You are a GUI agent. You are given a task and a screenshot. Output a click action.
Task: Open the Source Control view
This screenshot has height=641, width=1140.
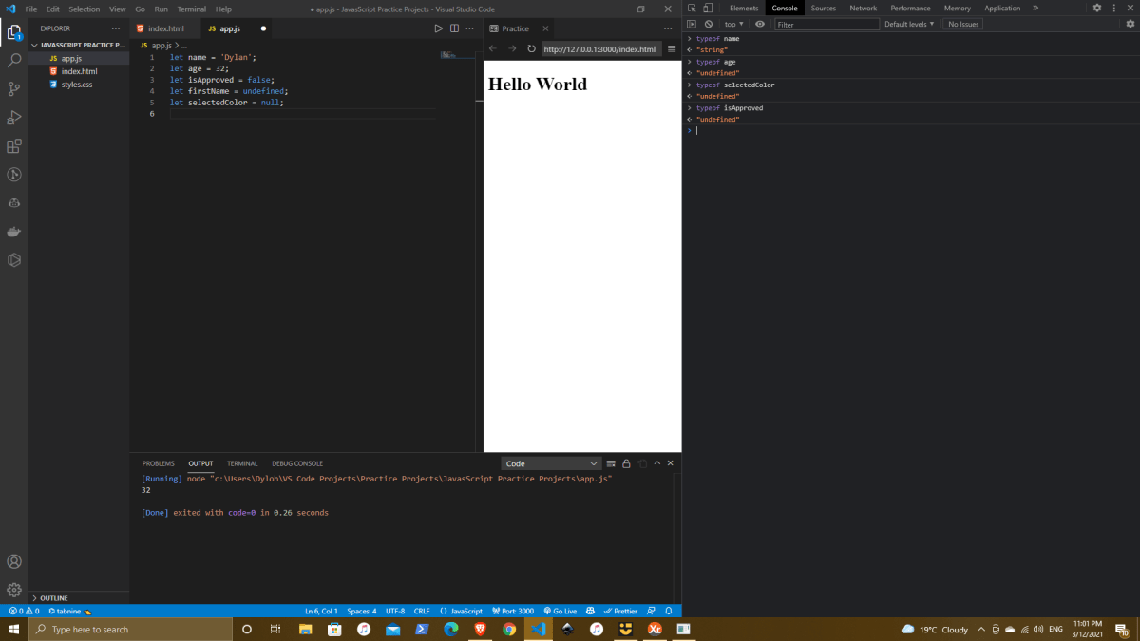click(14, 88)
